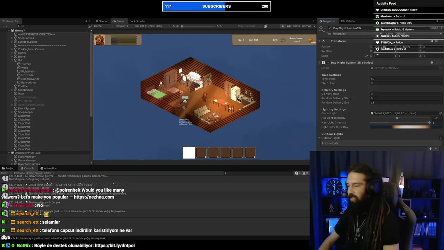Click the Home scene Unity icon

tap(12, 31)
